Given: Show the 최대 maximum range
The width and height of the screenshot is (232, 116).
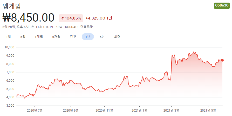Looking at the screenshot, I should (x=117, y=37).
